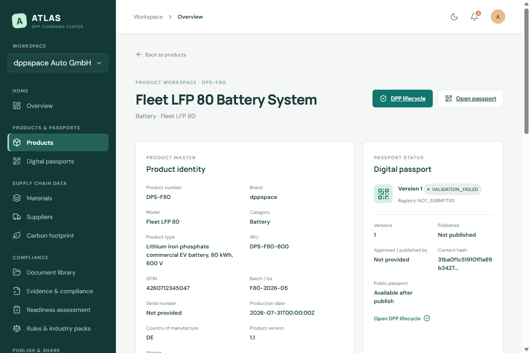Screen dimensions: 530x353
Task: Open Rules & industry packs
Action: (58, 328)
